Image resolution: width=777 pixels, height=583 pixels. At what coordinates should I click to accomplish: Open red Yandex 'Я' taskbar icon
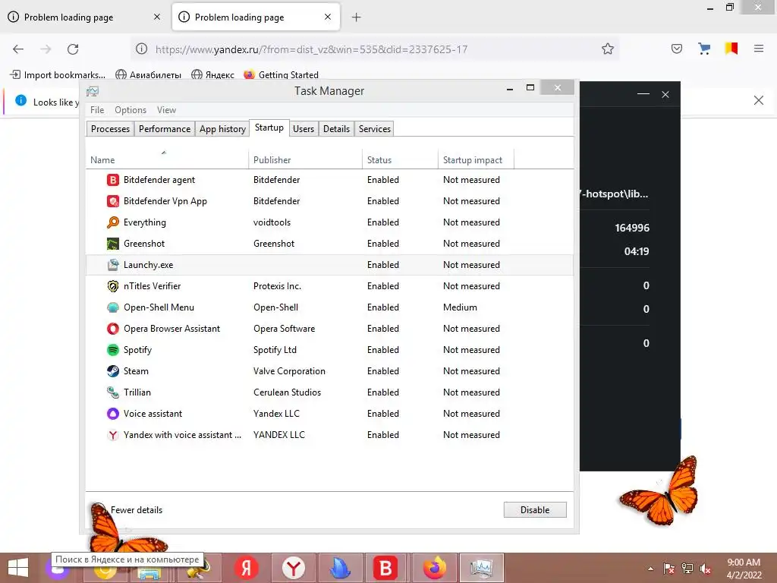pyautogui.click(x=247, y=568)
